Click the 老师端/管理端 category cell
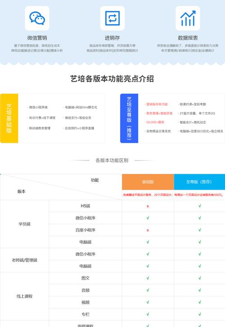The height and width of the screenshot is (327, 225). coord(24,260)
